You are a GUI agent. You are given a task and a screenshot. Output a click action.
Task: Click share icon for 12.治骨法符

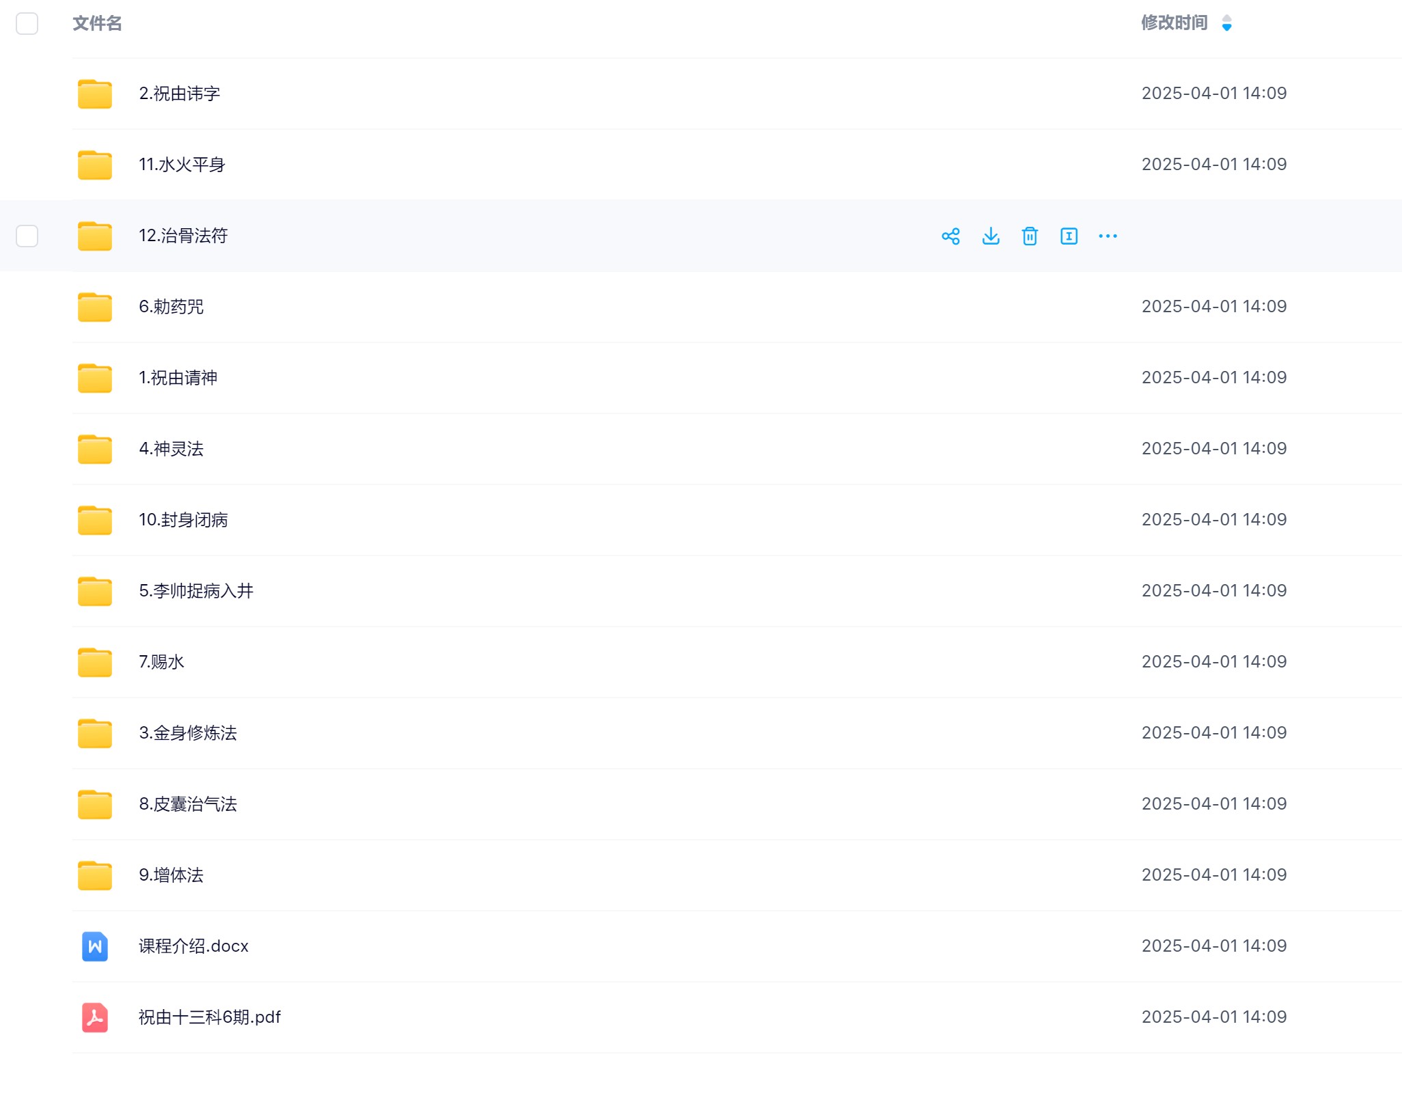[950, 236]
